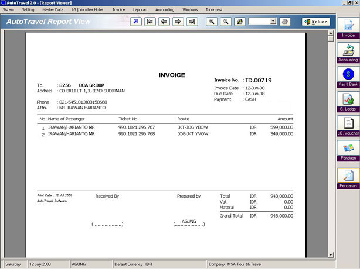The image size is (360, 269).
Task: Click the Received By label
Action: pos(107,196)
